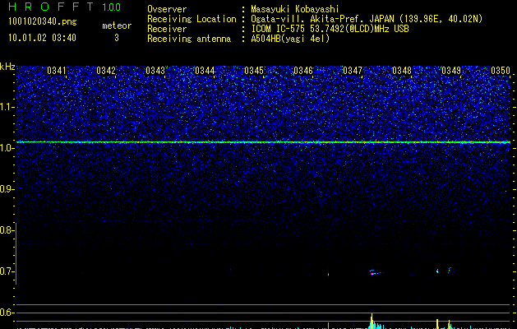517x329 pixels.
Task: Click the Receiving Location field label
Action: click(x=192, y=19)
